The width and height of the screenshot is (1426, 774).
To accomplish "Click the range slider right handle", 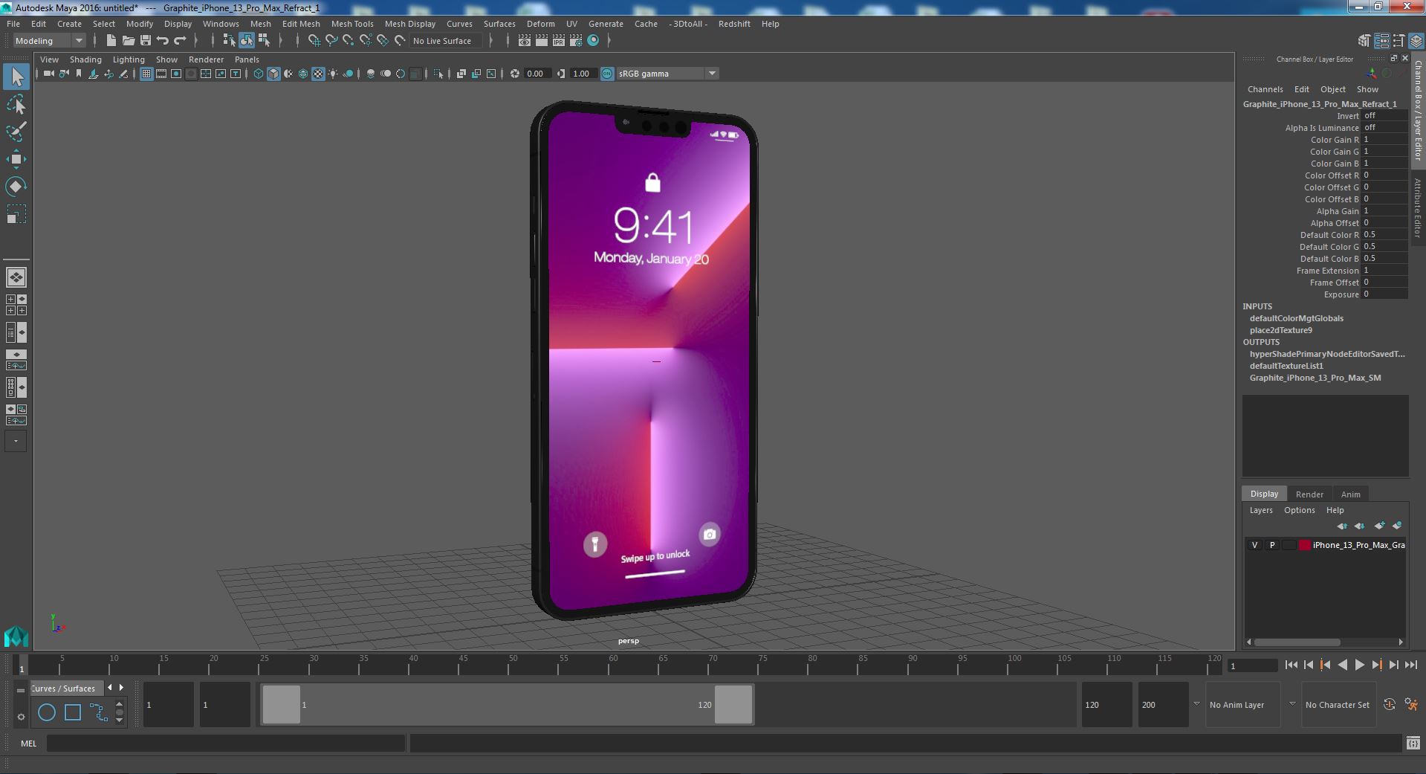I will 733,704.
